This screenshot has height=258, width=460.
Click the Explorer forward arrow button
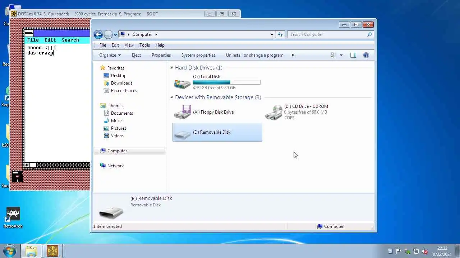point(108,34)
